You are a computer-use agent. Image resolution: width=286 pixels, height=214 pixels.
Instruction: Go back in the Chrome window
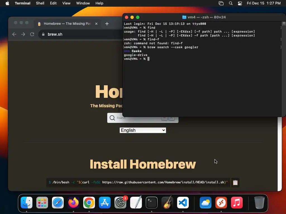pos(14,34)
